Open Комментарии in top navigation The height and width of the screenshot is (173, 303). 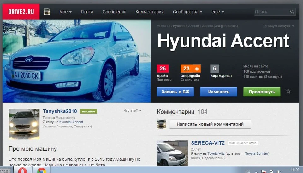(x=150, y=12)
